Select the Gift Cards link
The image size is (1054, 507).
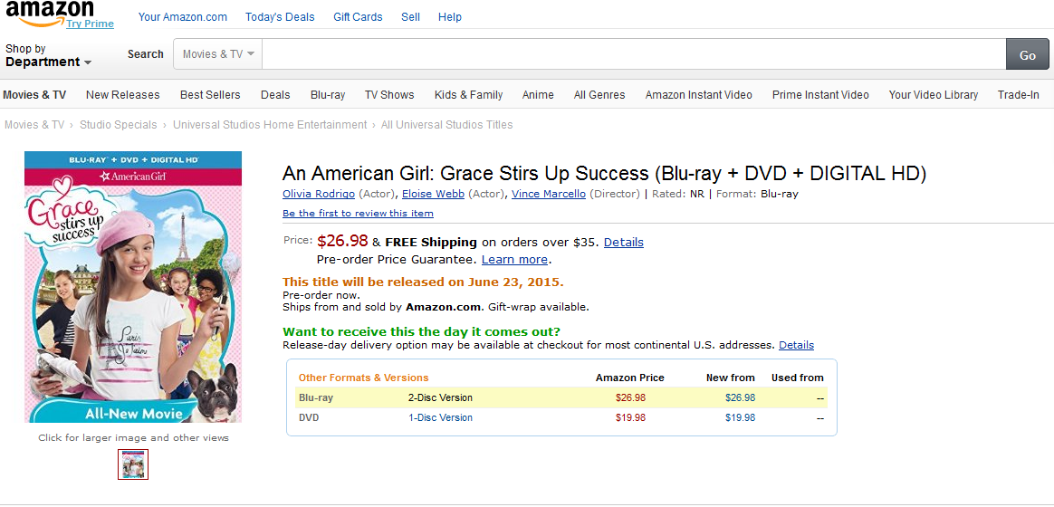(358, 17)
